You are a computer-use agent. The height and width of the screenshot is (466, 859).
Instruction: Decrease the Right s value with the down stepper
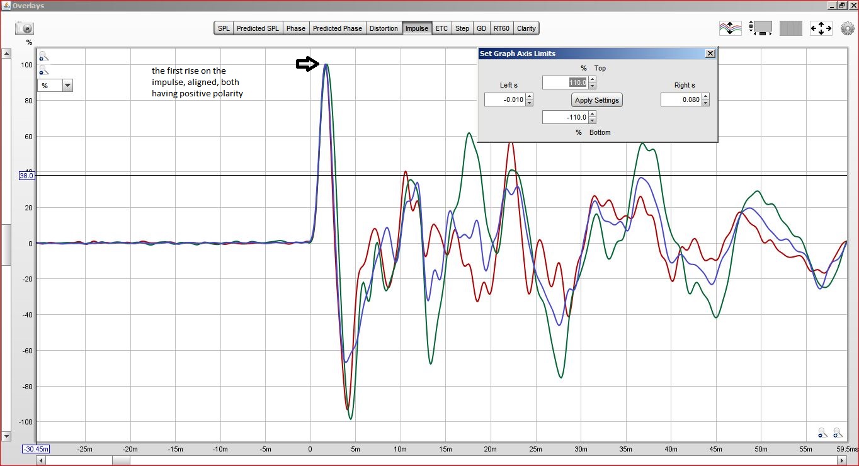click(x=705, y=103)
